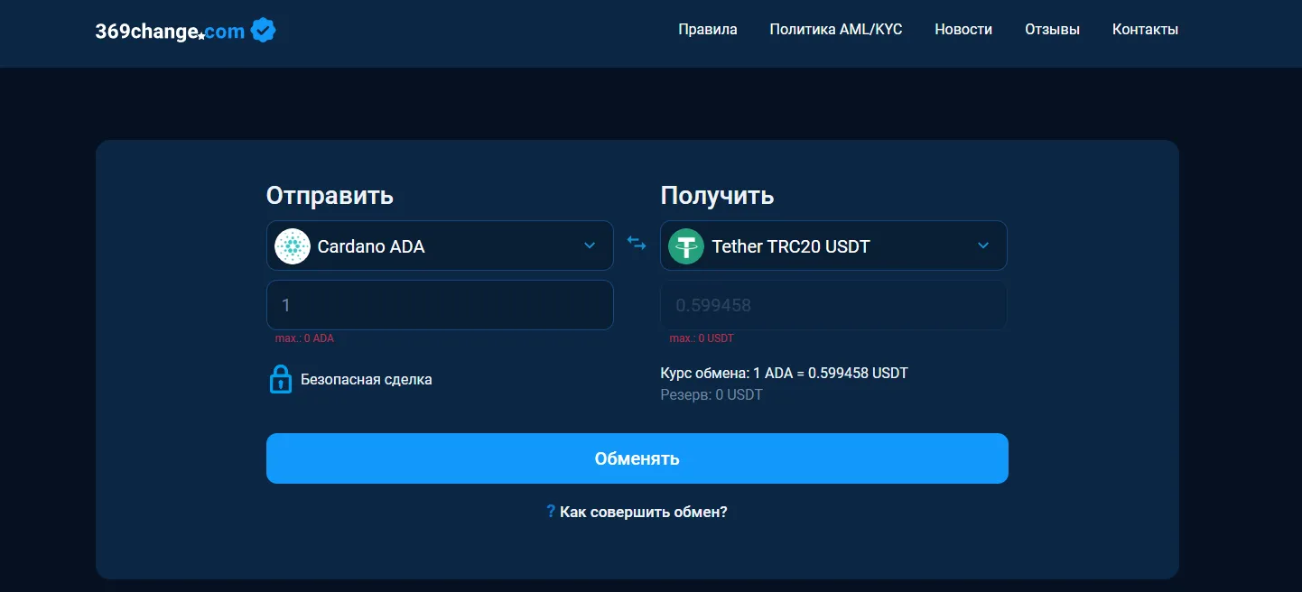Click the Курс обмена rate text

pyautogui.click(x=785, y=374)
